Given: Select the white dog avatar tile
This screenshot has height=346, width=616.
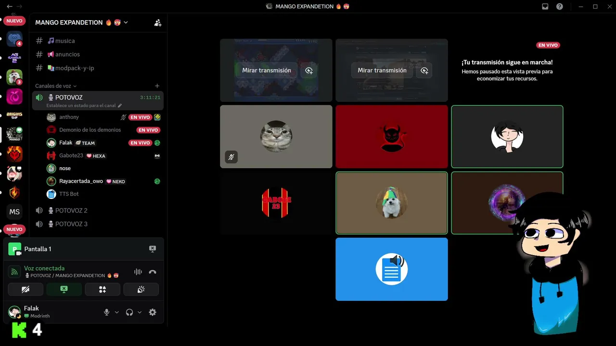Looking at the screenshot, I should point(392,203).
